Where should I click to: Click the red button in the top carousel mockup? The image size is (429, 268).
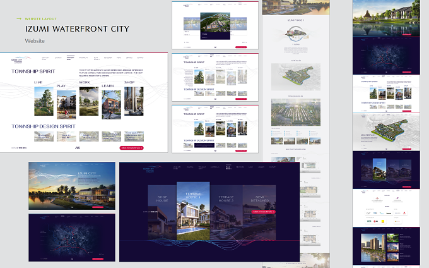[x=241, y=47]
